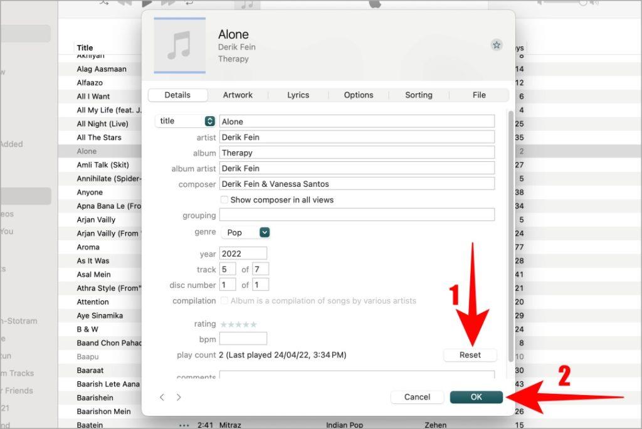Select Baarishon Mein in the song list

point(103,411)
